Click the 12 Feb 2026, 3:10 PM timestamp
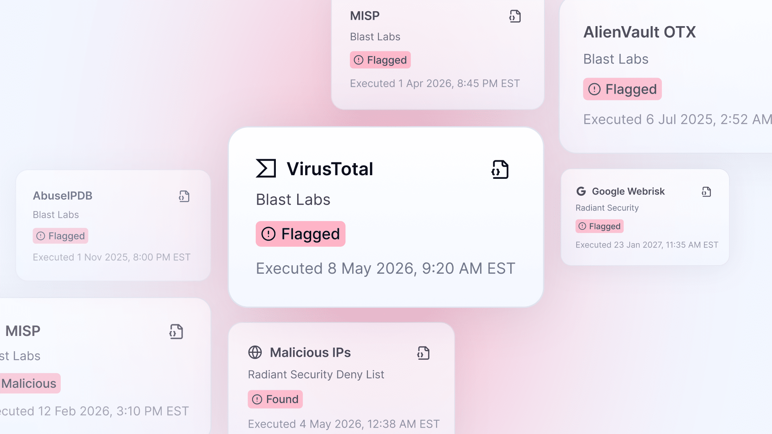 click(x=94, y=411)
